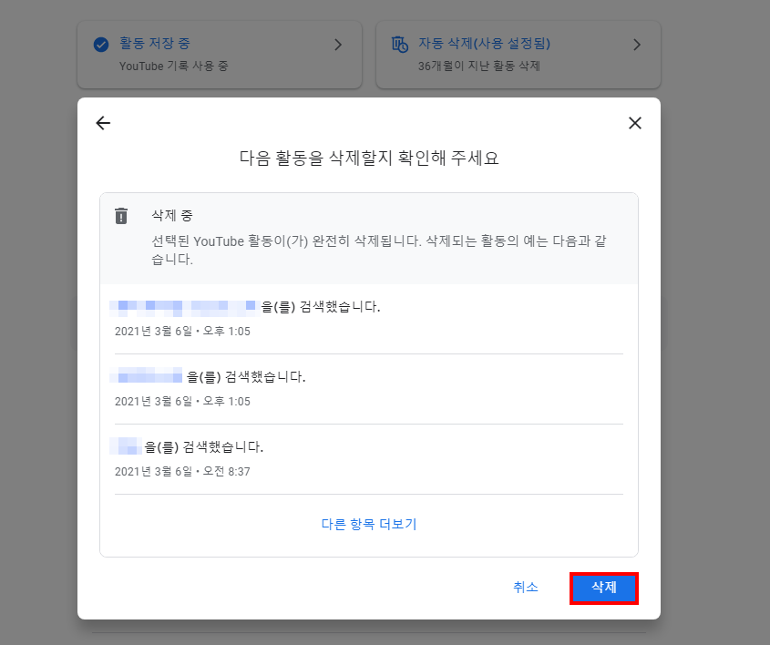Image resolution: width=770 pixels, height=645 pixels.
Task: Click the first blurred search entry 을(를) 검색했습니다
Action: [245, 307]
